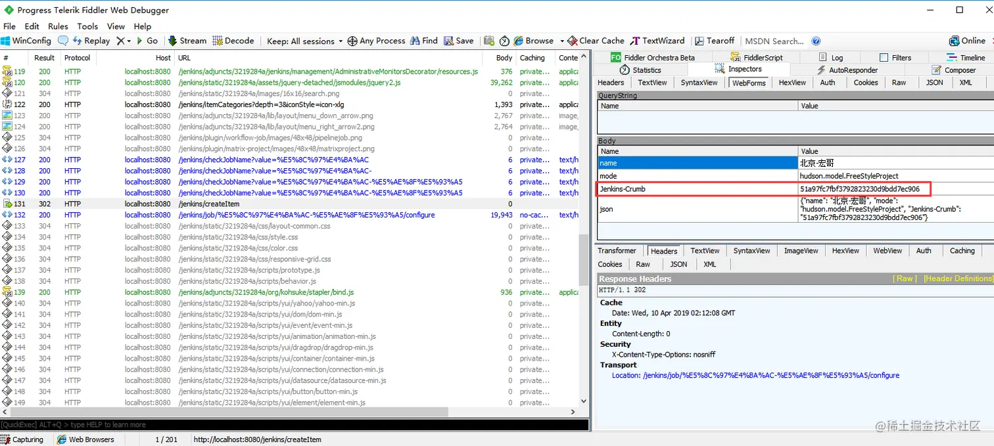Select request HexView inspector tab

click(x=792, y=83)
